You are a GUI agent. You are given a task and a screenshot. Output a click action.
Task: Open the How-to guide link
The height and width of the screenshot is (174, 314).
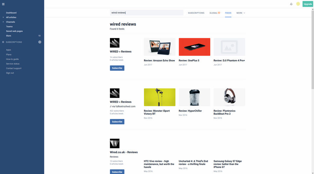tap(12, 59)
